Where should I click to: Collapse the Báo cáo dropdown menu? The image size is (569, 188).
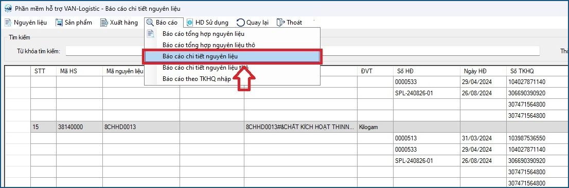(x=164, y=23)
